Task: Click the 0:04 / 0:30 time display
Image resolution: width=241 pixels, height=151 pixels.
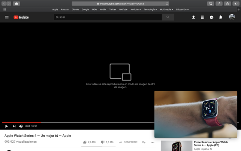Action: pyautogui.click(x=31, y=126)
